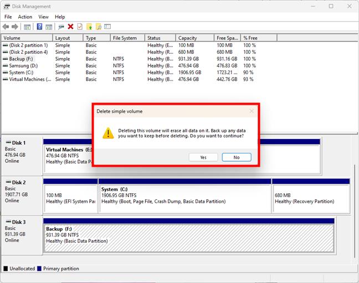Screen dimensions: 359x283
Task: Click the folder with green arrow icon
Action: point(89,27)
